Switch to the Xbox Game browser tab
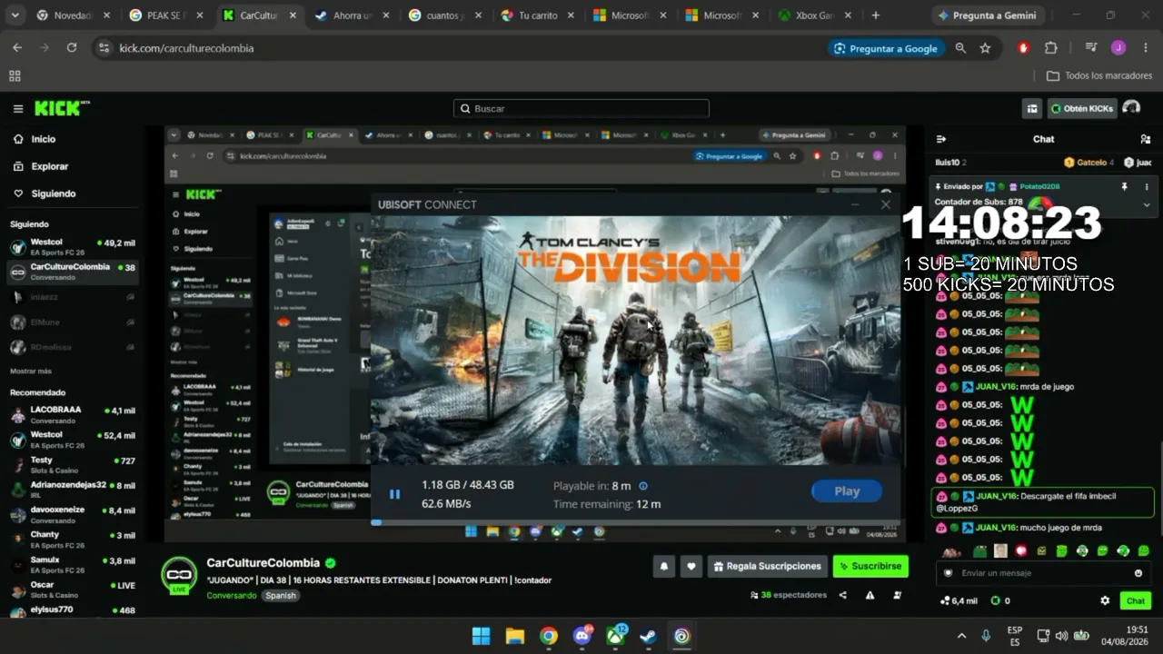This screenshot has width=1163, height=654. point(815,15)
